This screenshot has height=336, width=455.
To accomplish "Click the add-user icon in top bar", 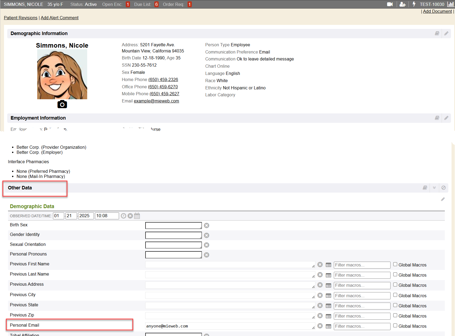I will click(x=402, y=4).
